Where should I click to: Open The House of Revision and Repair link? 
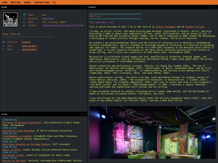coord(22,122)
